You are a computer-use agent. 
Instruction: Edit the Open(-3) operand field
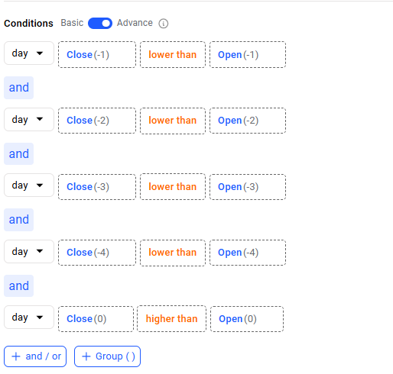pyautogui.click(x=248, y=187)
